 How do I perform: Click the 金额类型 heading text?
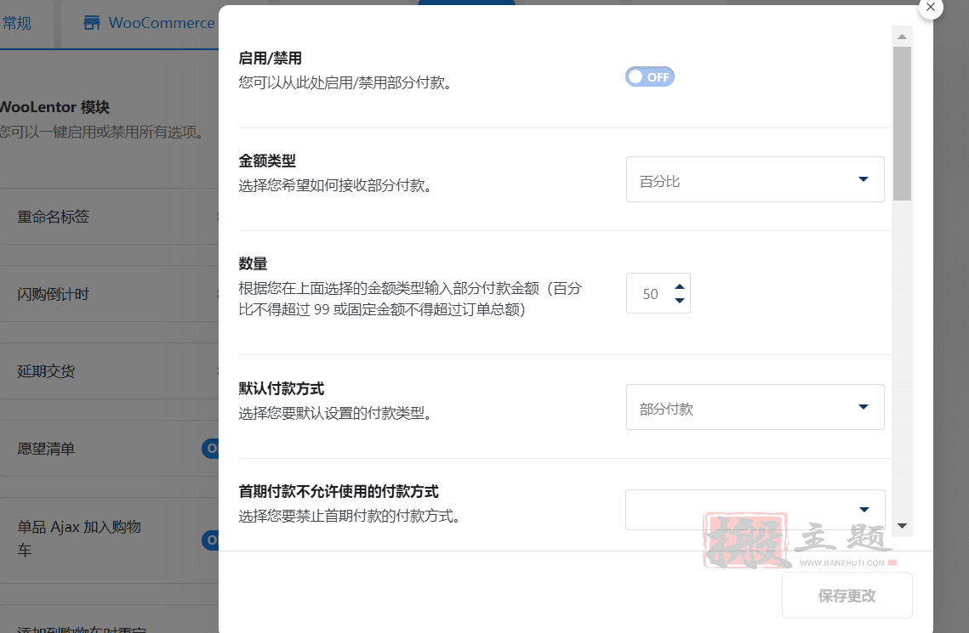pos(267,161)
